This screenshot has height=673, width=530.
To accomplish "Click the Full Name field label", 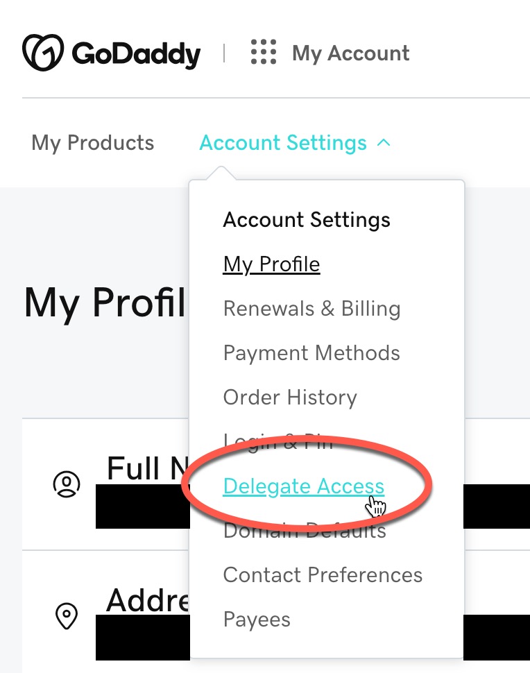I will tap(148, 469).
